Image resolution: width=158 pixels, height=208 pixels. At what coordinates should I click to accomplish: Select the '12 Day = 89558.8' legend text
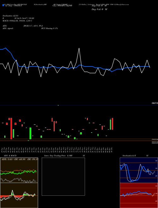pyautogui.click(x=13, y=6)
